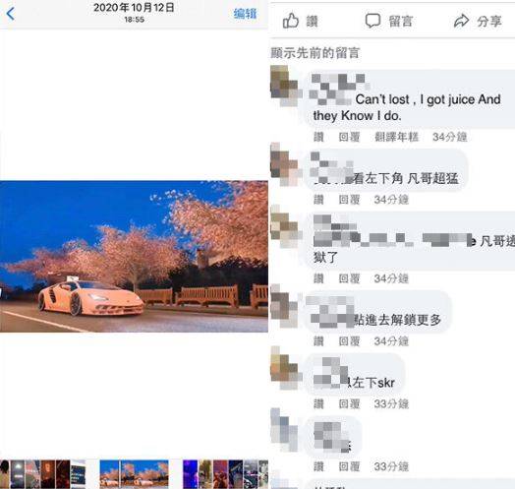Image resolution: width=515 pixels, height=489 pixels.
Task: Like the 凡哥超猛 comment
Action: [x=318, y=200]
